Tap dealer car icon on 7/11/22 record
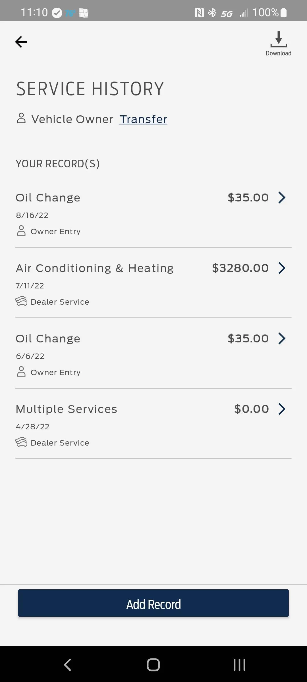The width and height of the screenshot is (307, 682). tap(21, 301)
